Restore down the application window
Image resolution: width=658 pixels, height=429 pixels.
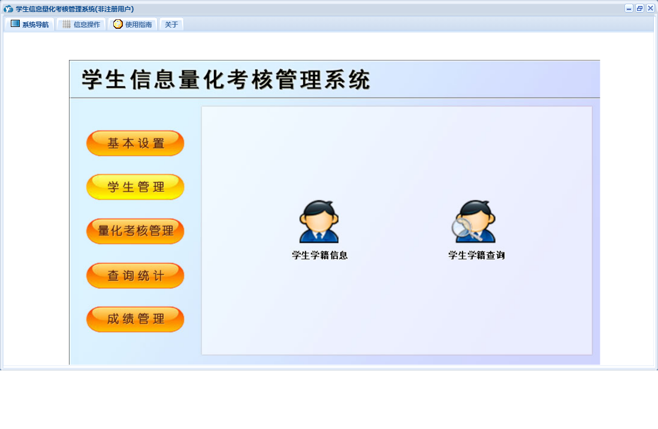(x=639, y=8)
